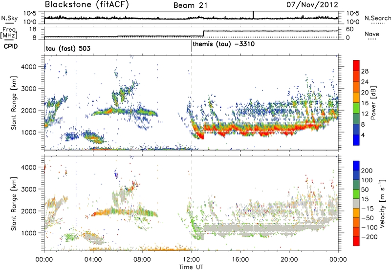Click the 'CPID' row label
The width and height of the screenshot is (391, 270).
[11, 46]
